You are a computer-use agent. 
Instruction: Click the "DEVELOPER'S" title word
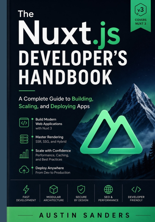coord(73,58)
